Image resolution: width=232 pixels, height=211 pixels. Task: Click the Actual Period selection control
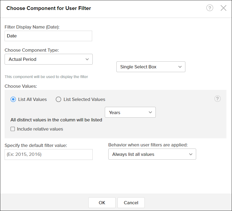coord(49,59)
